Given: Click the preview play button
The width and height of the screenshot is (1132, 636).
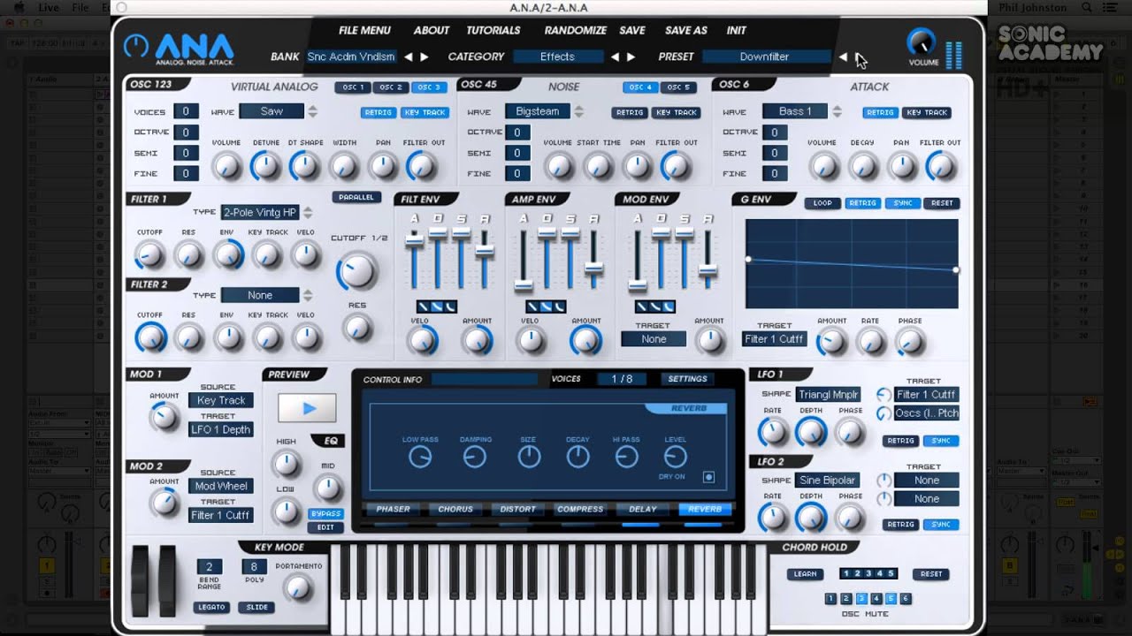Looking at the screenshot, I should pos(308,408).
